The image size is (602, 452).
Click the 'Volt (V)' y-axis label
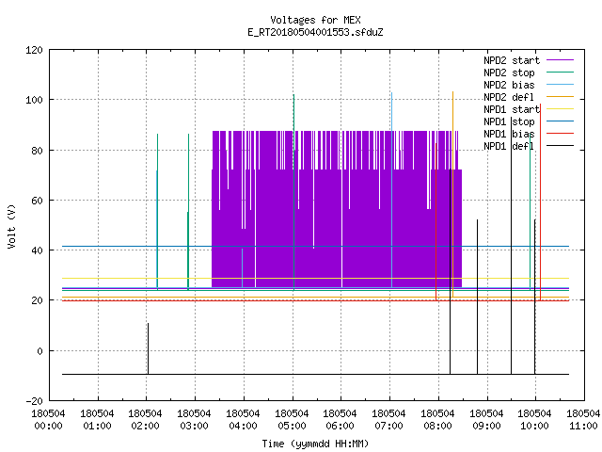pyautogui.click(x=11, y=227)
